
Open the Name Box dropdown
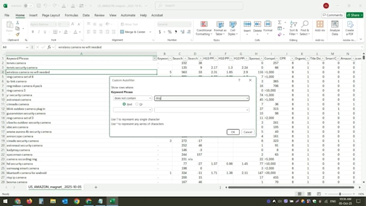(27, 47)
